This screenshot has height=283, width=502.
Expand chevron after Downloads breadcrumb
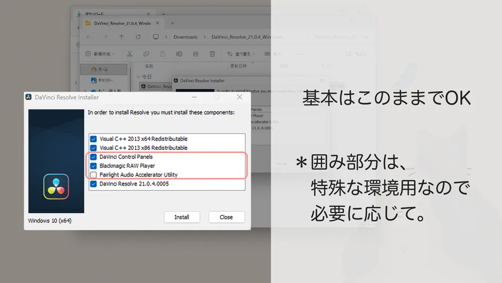click(x=204, y=37)
